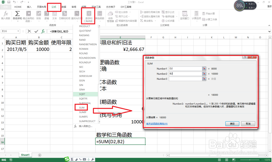
Task: Click 取消 in the function arguments dialog
Action: pos(248,124)
